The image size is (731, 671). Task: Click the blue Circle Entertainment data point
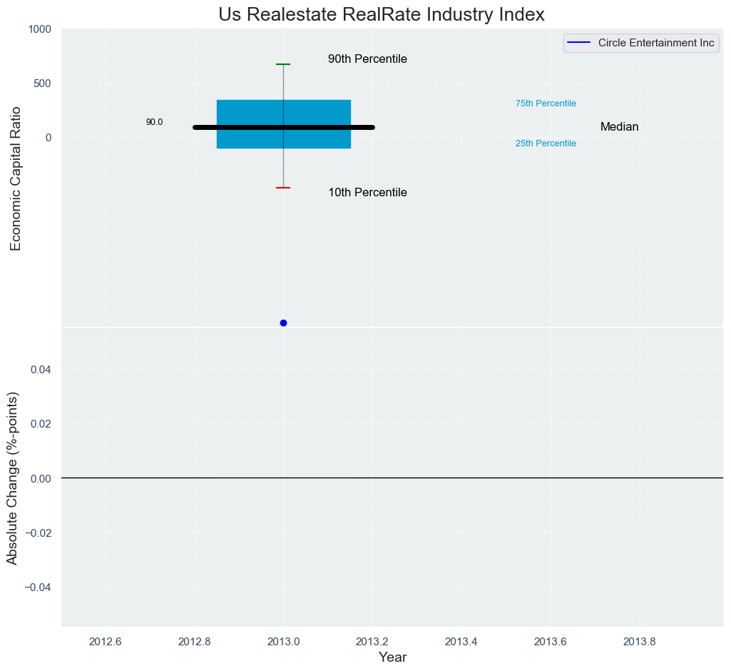[x=283, y=323]
